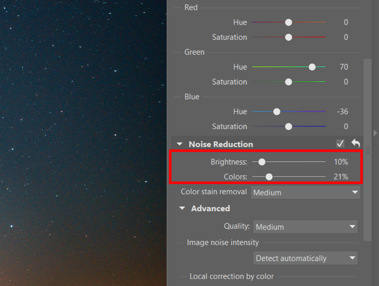Click the Noise Reduction Colors slider handle

tap(269, 177)
